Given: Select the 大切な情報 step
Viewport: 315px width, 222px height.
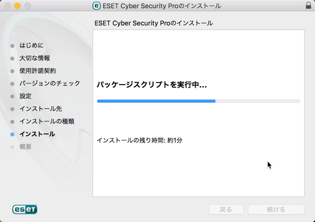Looking at the screenshot, I should [35, 58].
